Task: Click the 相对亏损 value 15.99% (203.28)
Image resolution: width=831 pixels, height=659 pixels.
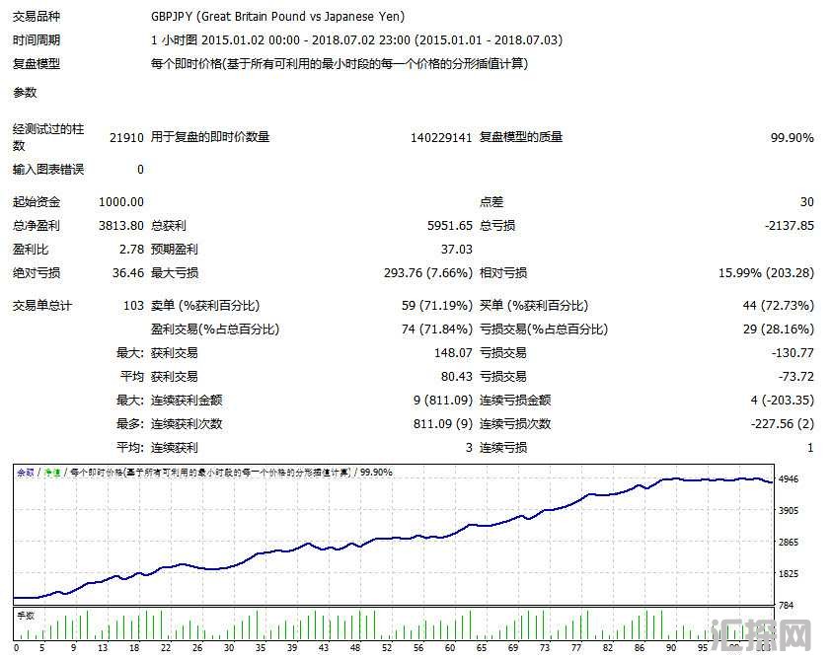Action: pos(766,273)
